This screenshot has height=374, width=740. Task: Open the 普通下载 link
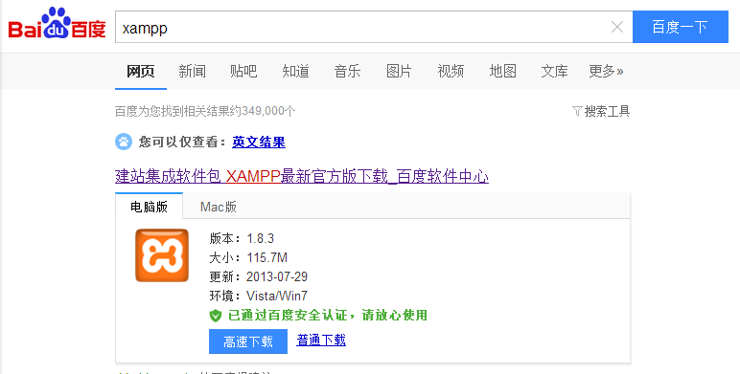click(321, 340)
